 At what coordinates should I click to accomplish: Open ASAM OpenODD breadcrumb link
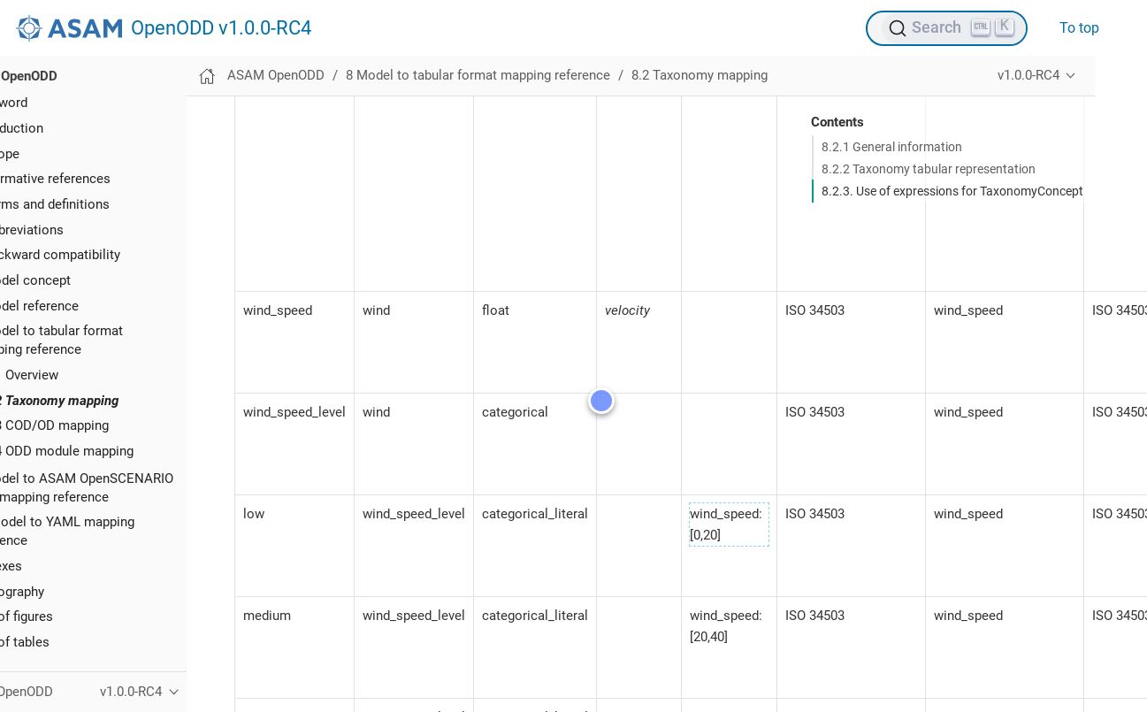(275, 76)
